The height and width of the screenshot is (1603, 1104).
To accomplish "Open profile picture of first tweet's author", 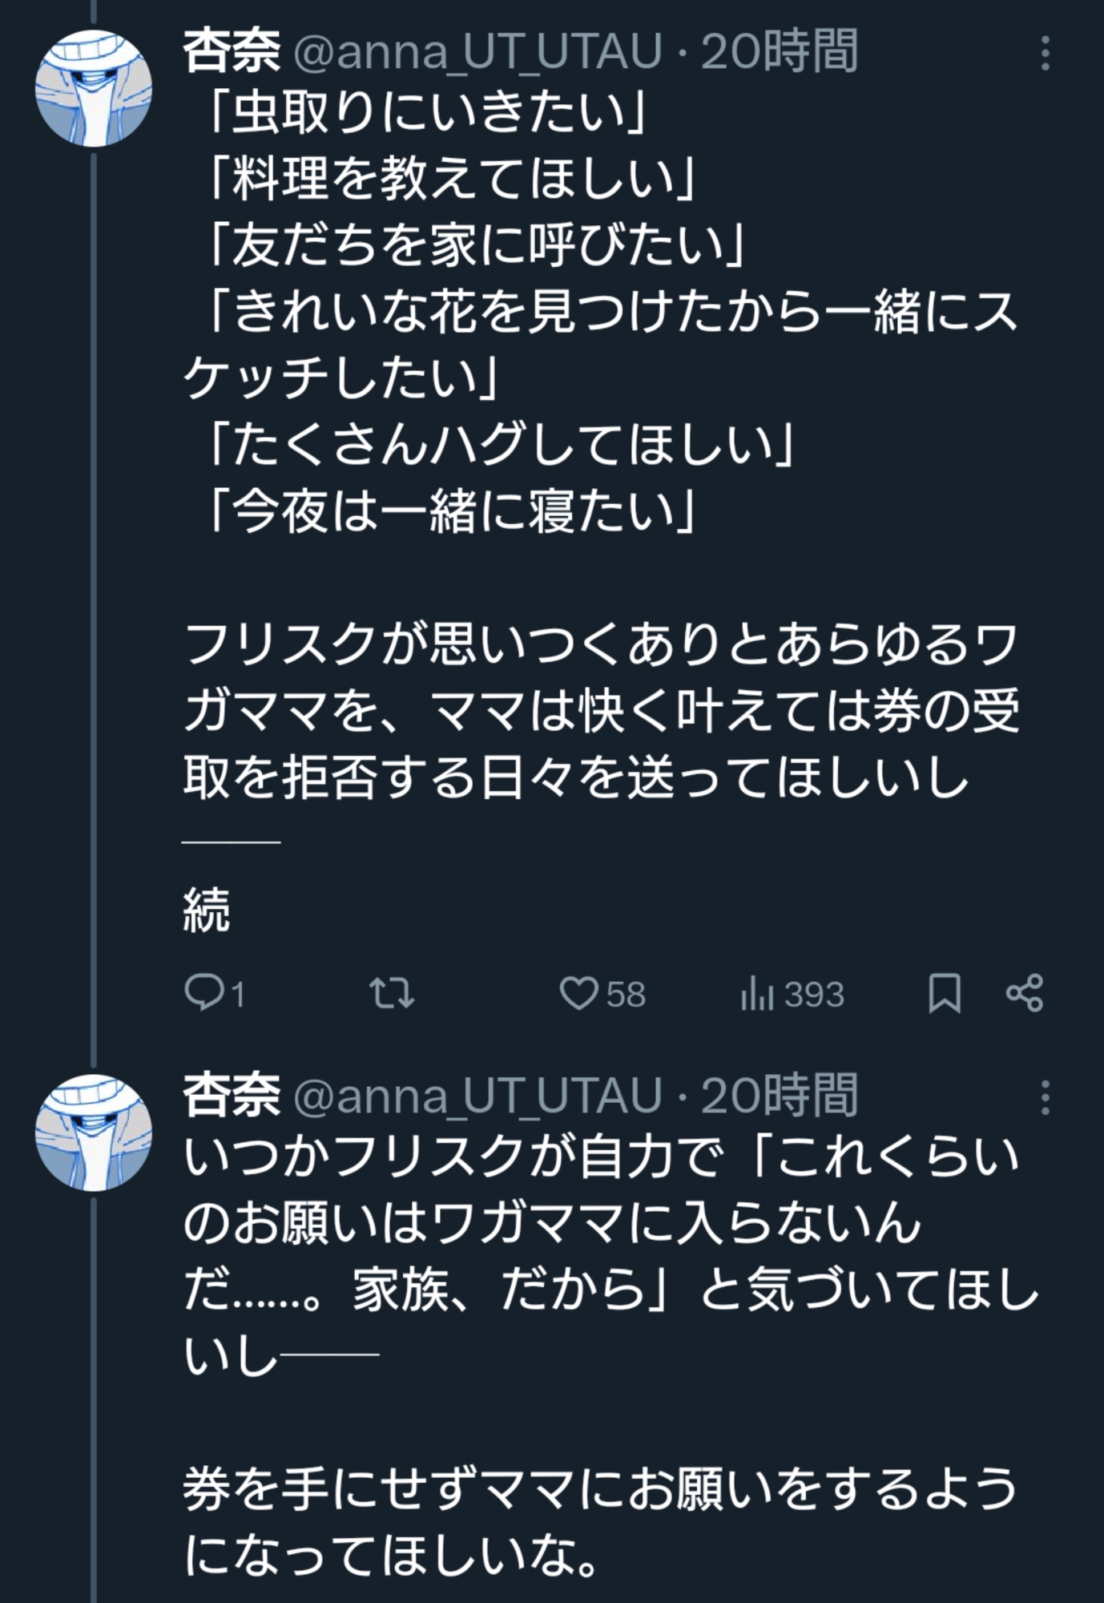I will pos(94,88).
